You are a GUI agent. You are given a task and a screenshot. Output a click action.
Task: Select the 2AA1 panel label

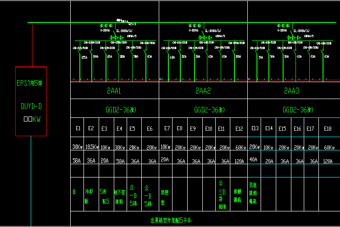(114, 91)
